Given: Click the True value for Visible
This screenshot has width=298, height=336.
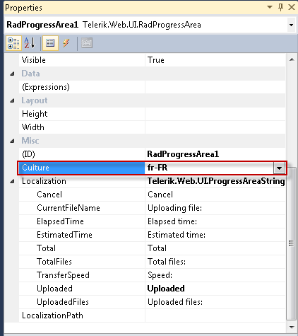Looking at the screenshot, I should (x=156, y=60).
